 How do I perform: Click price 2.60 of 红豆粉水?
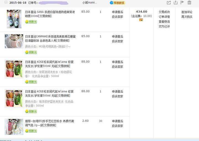(x=85, y=121)
